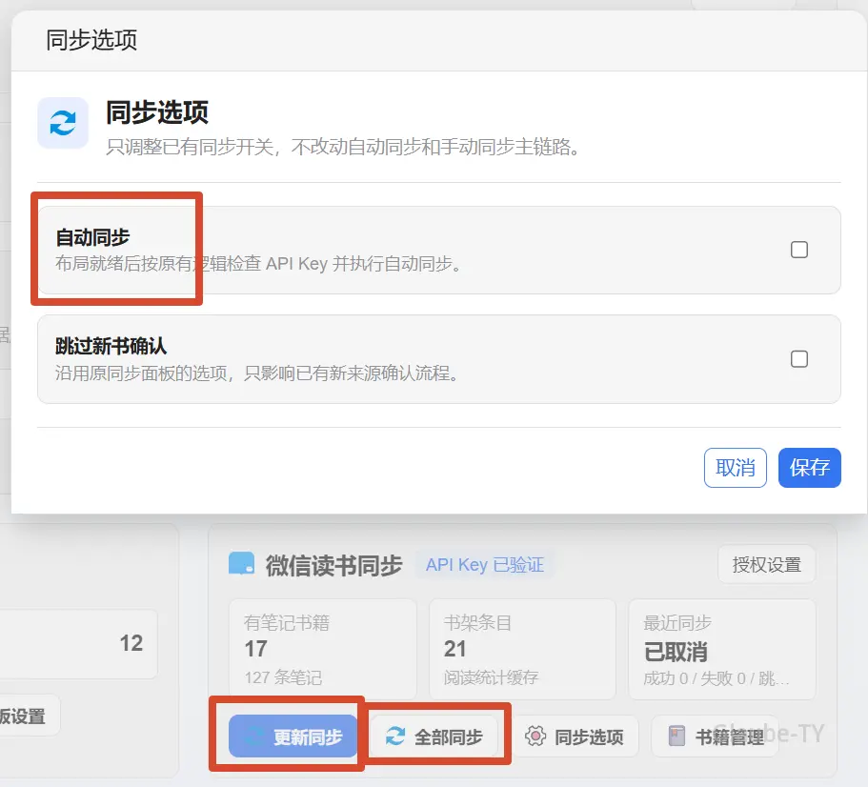Click 更新同步 button in background panel
The image size is (868, 787).
pyautogui.click(x=293, y=737)
